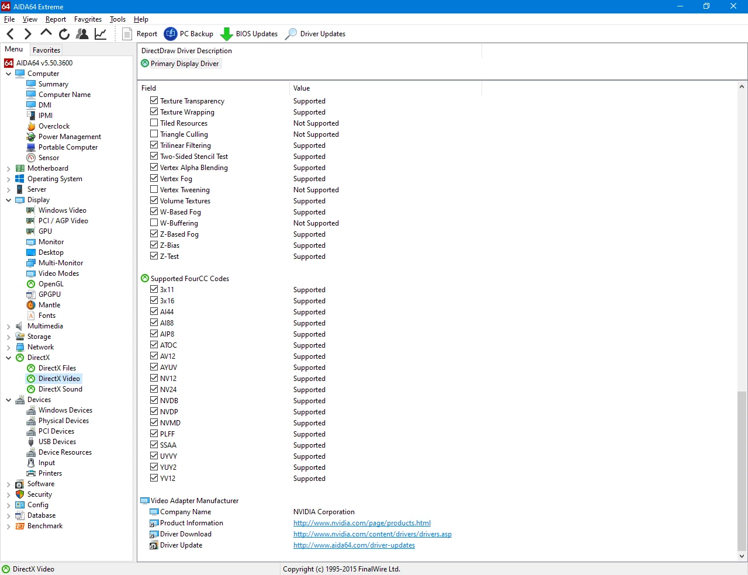Collapse the DirectX tree node
748x575 pixels.
[9, 358]
